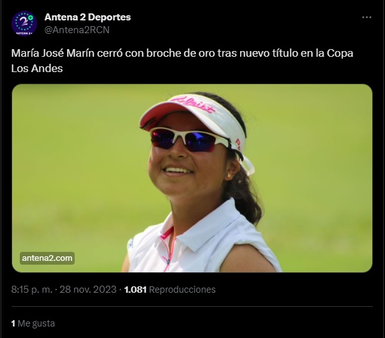Click the antena2.com domain label
Image resolution: width=385 pixels, height=338 pixels.
[47, 258]
